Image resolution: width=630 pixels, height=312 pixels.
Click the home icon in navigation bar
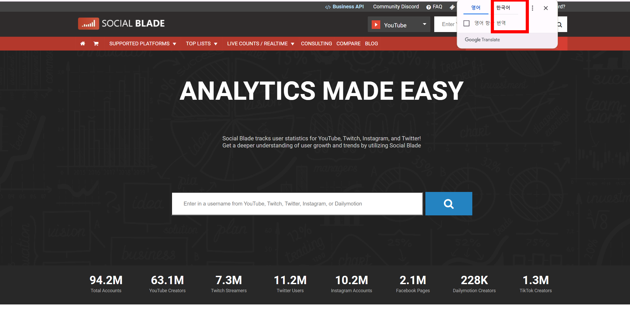coord(83,43)
